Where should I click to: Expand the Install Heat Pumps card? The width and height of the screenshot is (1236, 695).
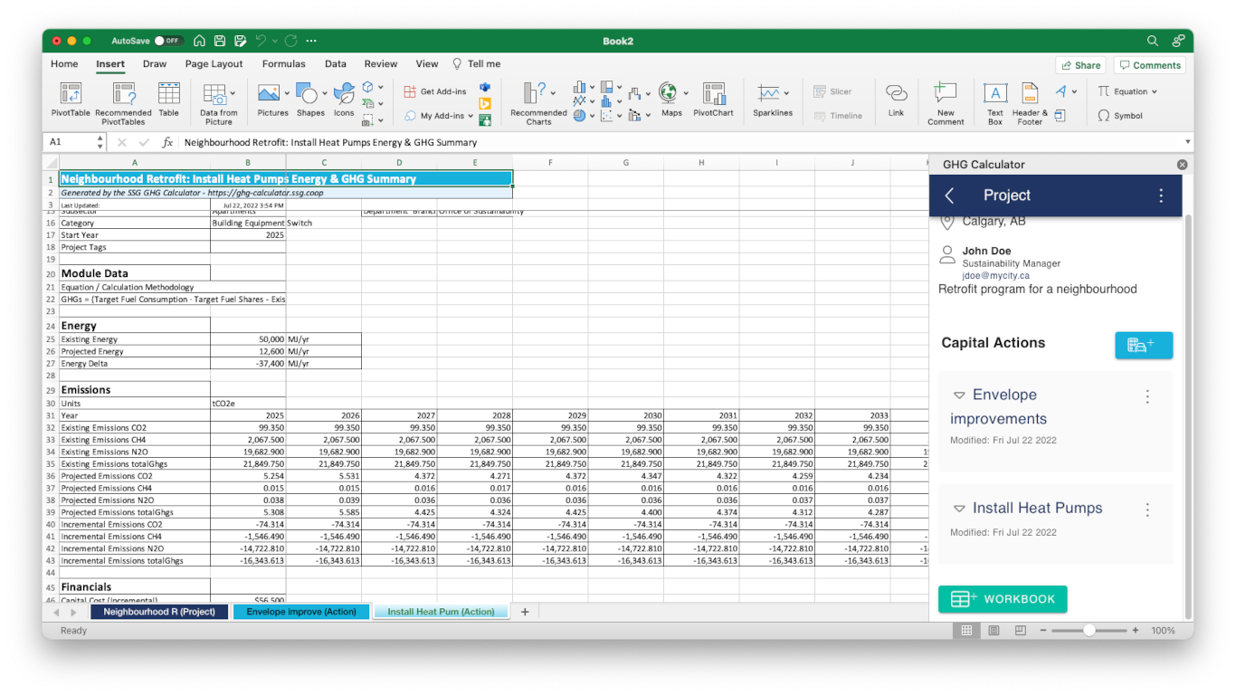(959, 509)
